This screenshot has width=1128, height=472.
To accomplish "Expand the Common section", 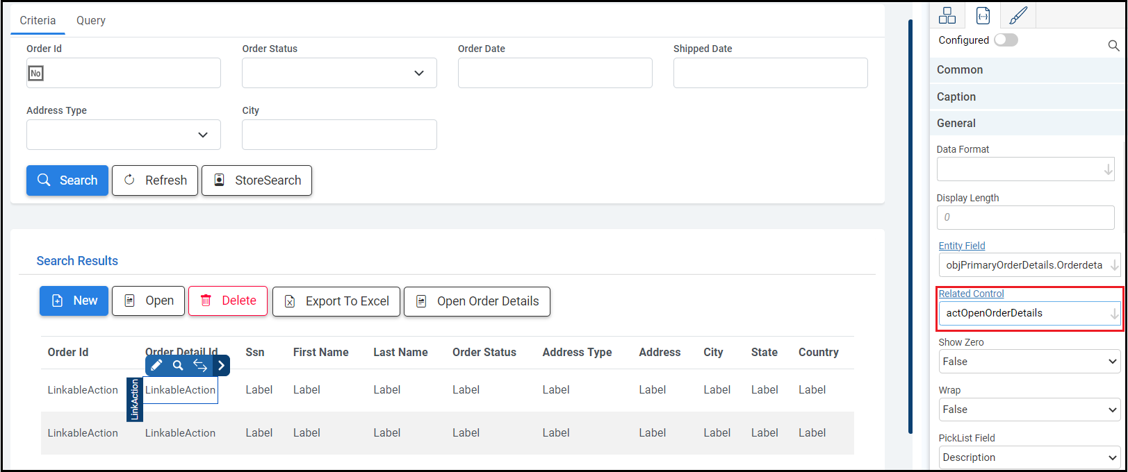I will click(1027, 70).
